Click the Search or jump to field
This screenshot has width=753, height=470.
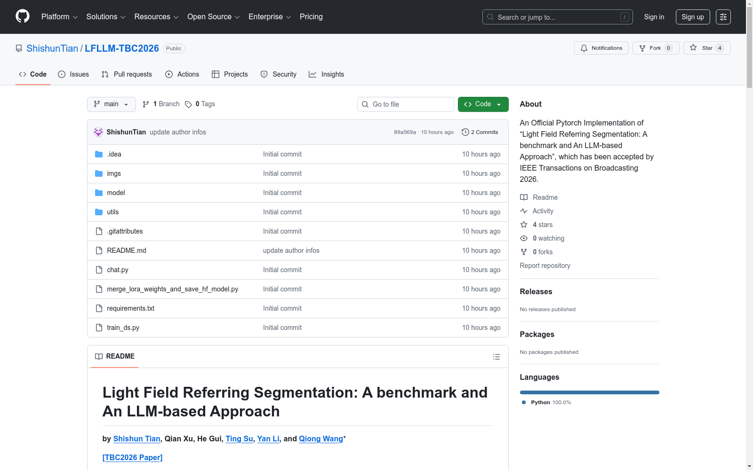click(558, 17)
